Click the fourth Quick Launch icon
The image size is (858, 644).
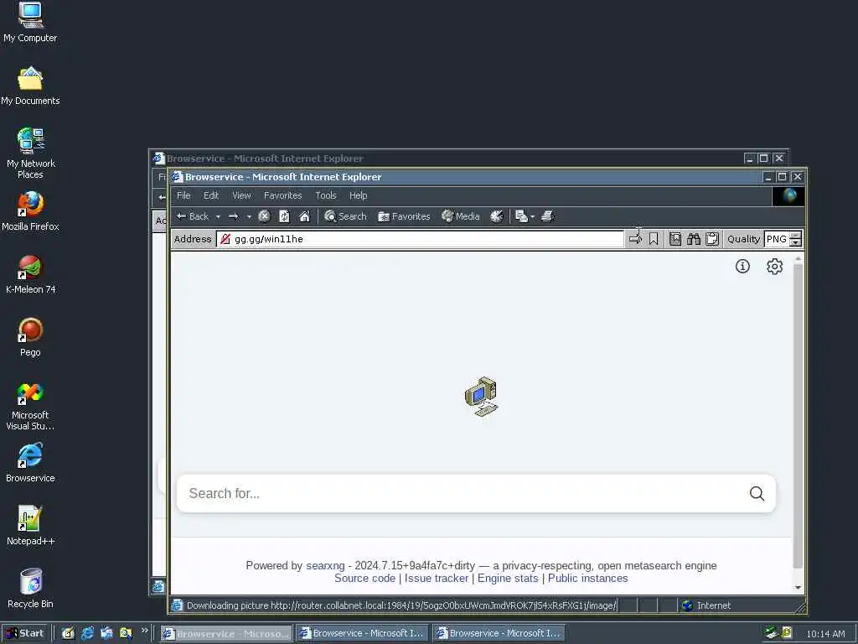[126, 633]
